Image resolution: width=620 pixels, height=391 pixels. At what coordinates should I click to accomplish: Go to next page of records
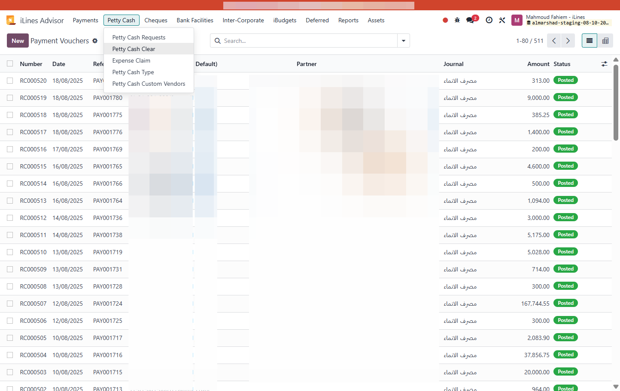pos(568,41)
